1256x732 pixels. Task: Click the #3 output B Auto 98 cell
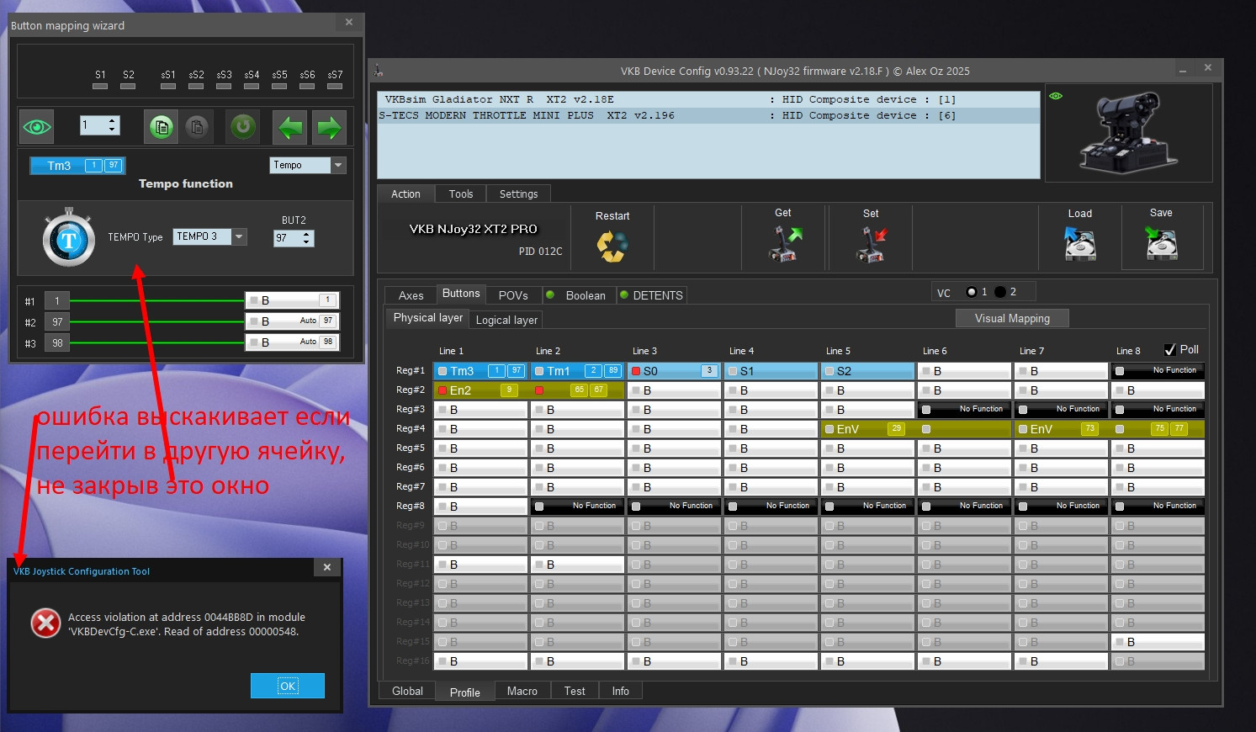click(292, 342)
